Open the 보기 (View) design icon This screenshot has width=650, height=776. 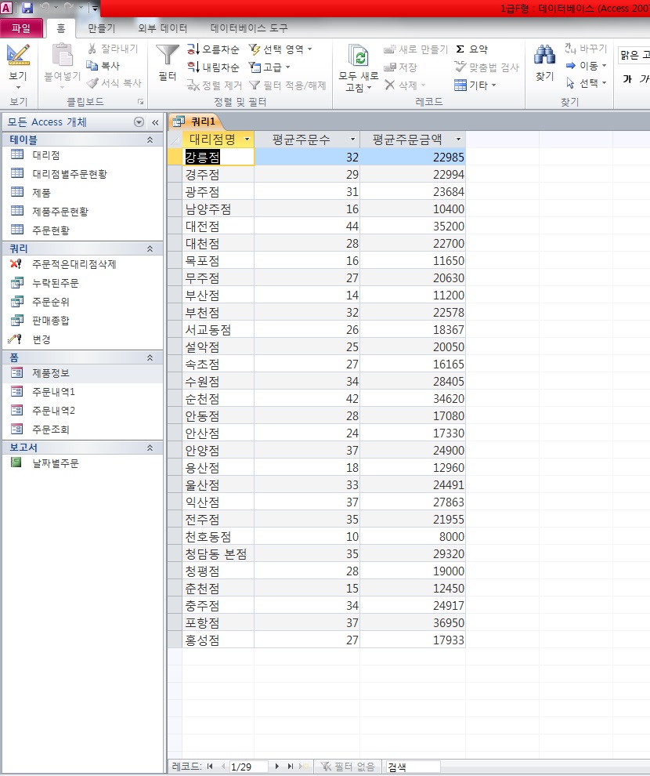click(x=17, y=55)
